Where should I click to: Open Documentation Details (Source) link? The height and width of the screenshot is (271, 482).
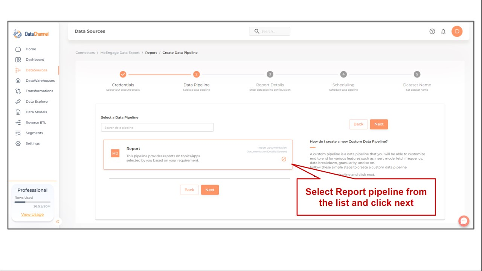[x=267, y=152]
